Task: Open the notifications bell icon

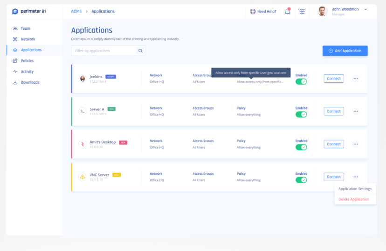Action: pos(287,11)
